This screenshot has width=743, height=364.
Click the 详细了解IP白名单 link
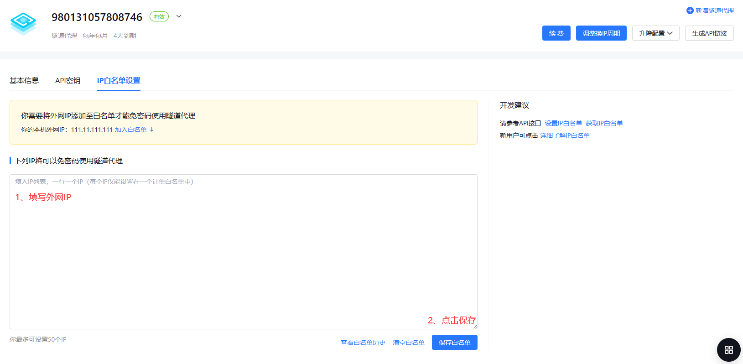(565, 135)
